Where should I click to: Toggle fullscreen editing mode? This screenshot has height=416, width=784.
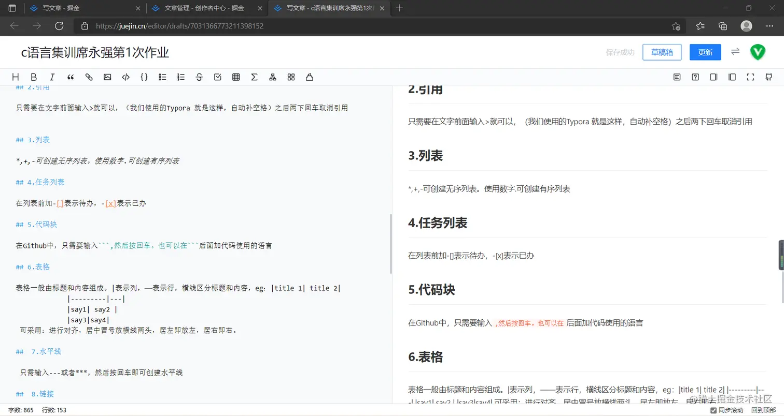[750, 77]
